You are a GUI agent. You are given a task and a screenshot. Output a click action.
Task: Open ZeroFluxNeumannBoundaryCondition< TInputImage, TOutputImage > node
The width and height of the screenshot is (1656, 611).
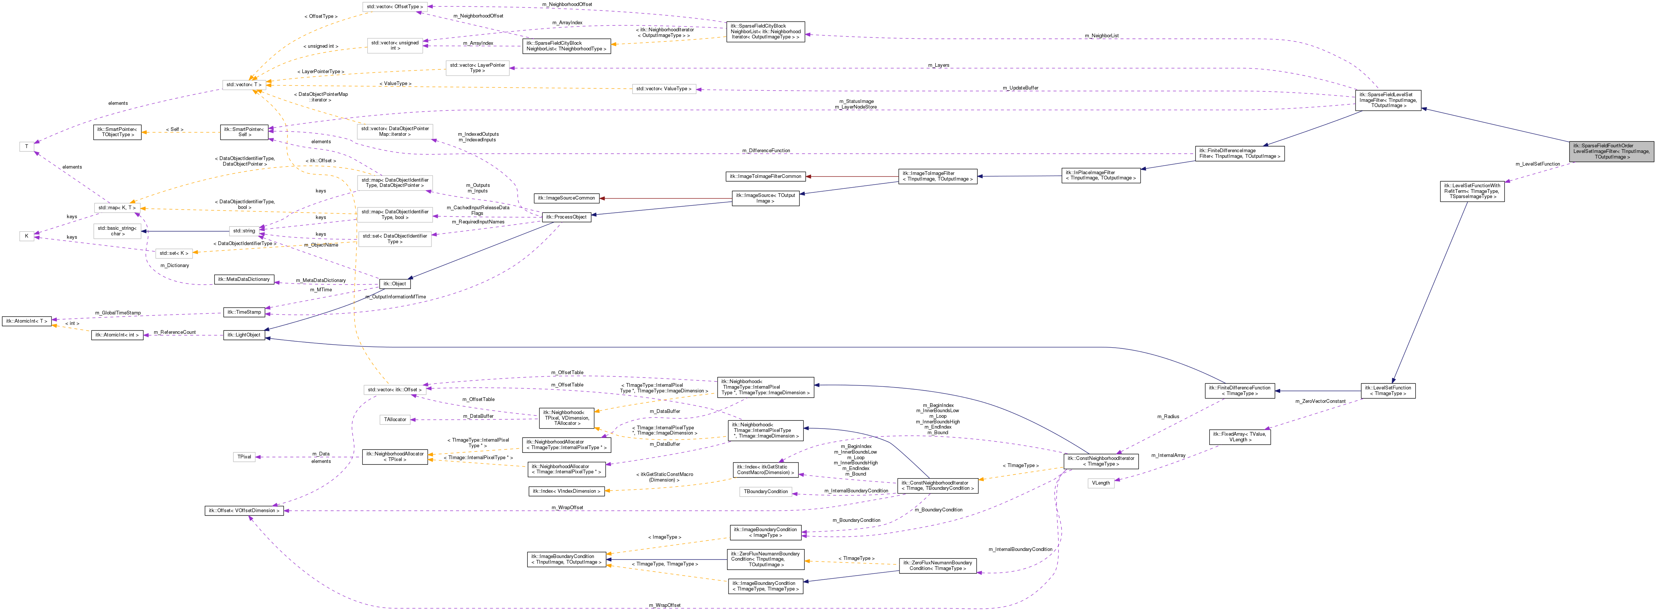(765, 559)
